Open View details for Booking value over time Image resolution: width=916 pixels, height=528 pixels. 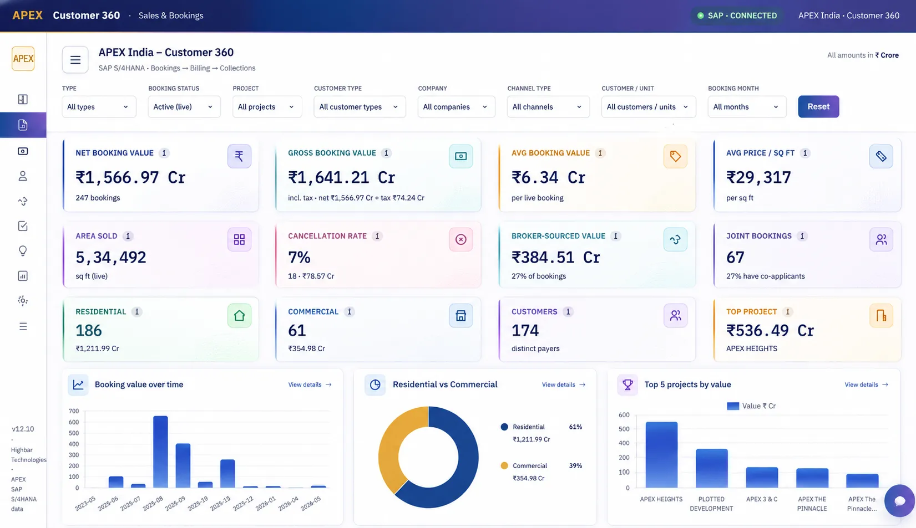coord(310,385)
